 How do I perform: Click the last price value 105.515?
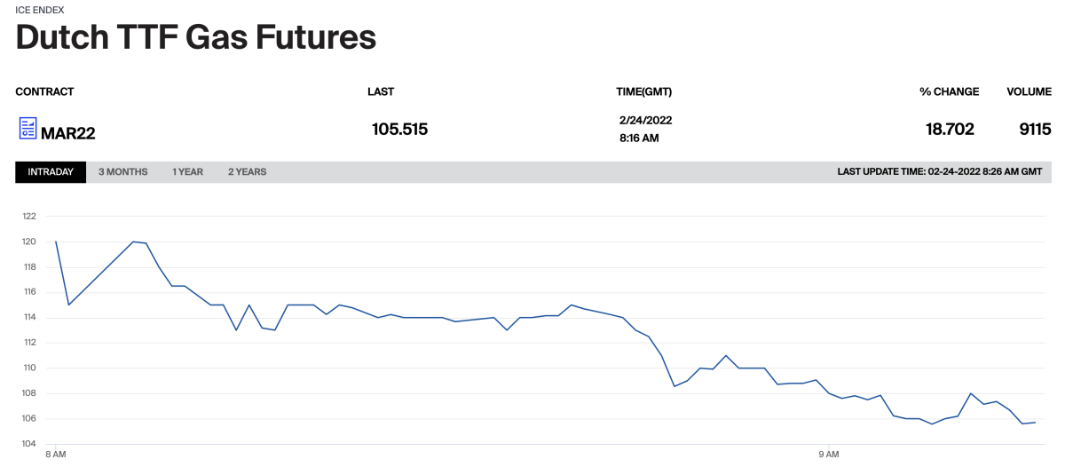399,130
